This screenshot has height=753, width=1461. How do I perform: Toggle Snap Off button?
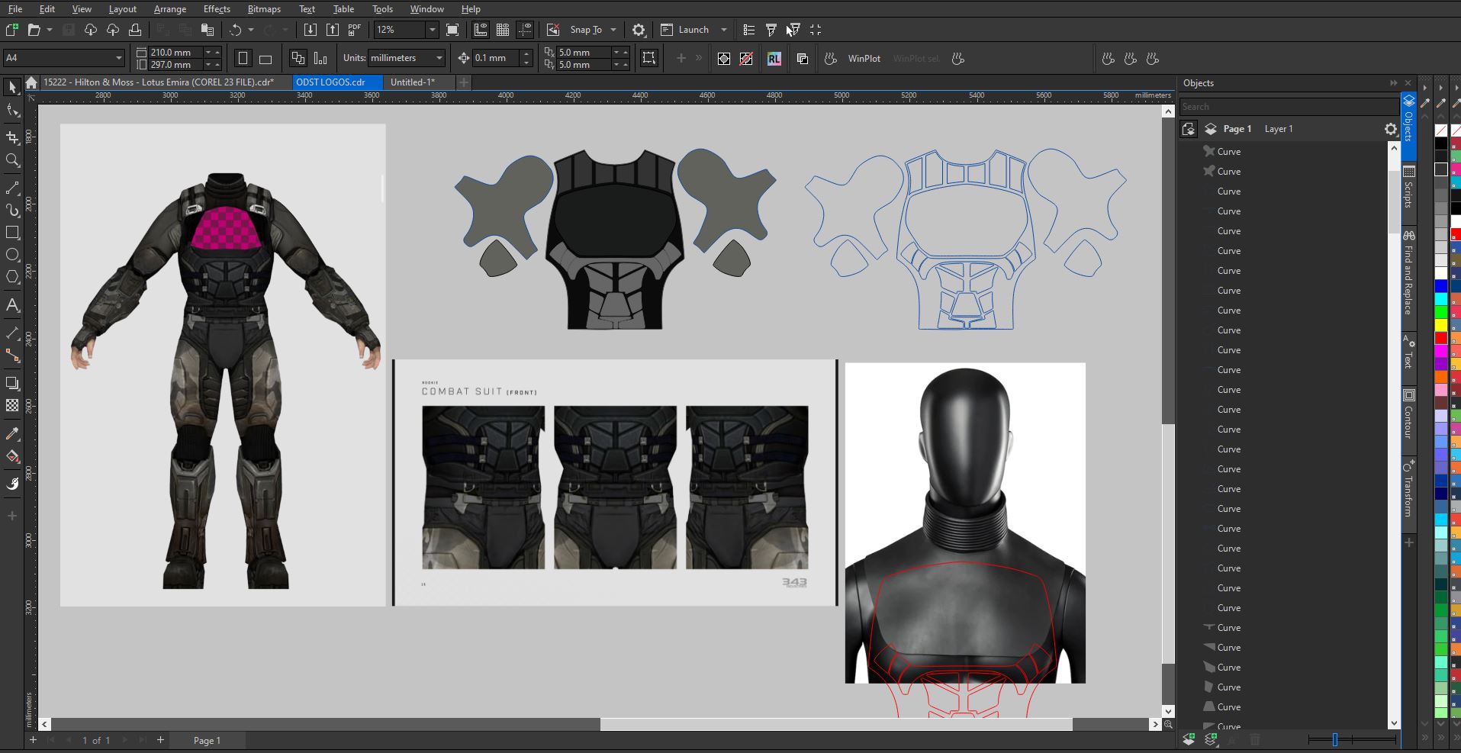(553, 30)
